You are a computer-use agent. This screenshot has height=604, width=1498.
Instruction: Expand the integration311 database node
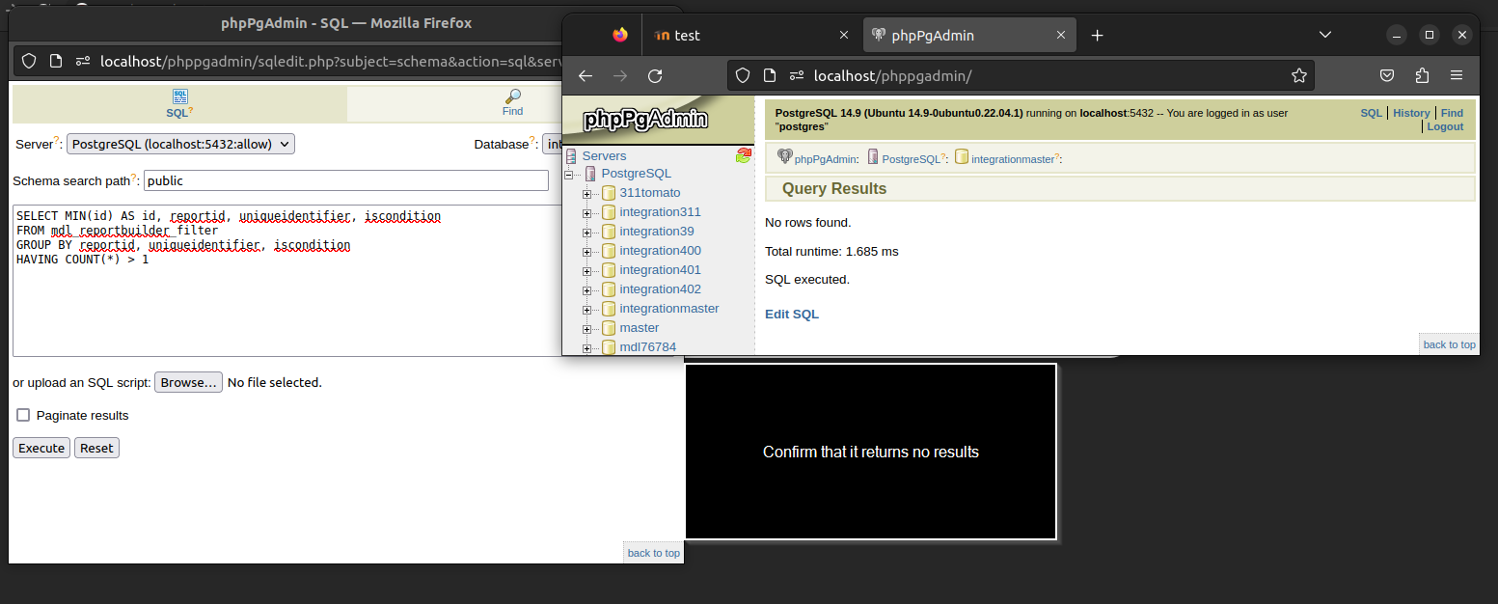[587, 213]
